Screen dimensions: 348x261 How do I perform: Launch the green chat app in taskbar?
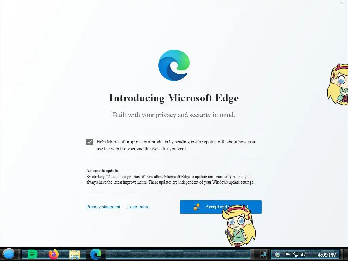pyautogui.click(x=32, y=254)
